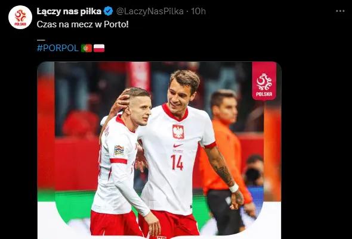352x239 pixels.
Task: Click the Nike swoosh on the jersey
Action: coord(178,146)
